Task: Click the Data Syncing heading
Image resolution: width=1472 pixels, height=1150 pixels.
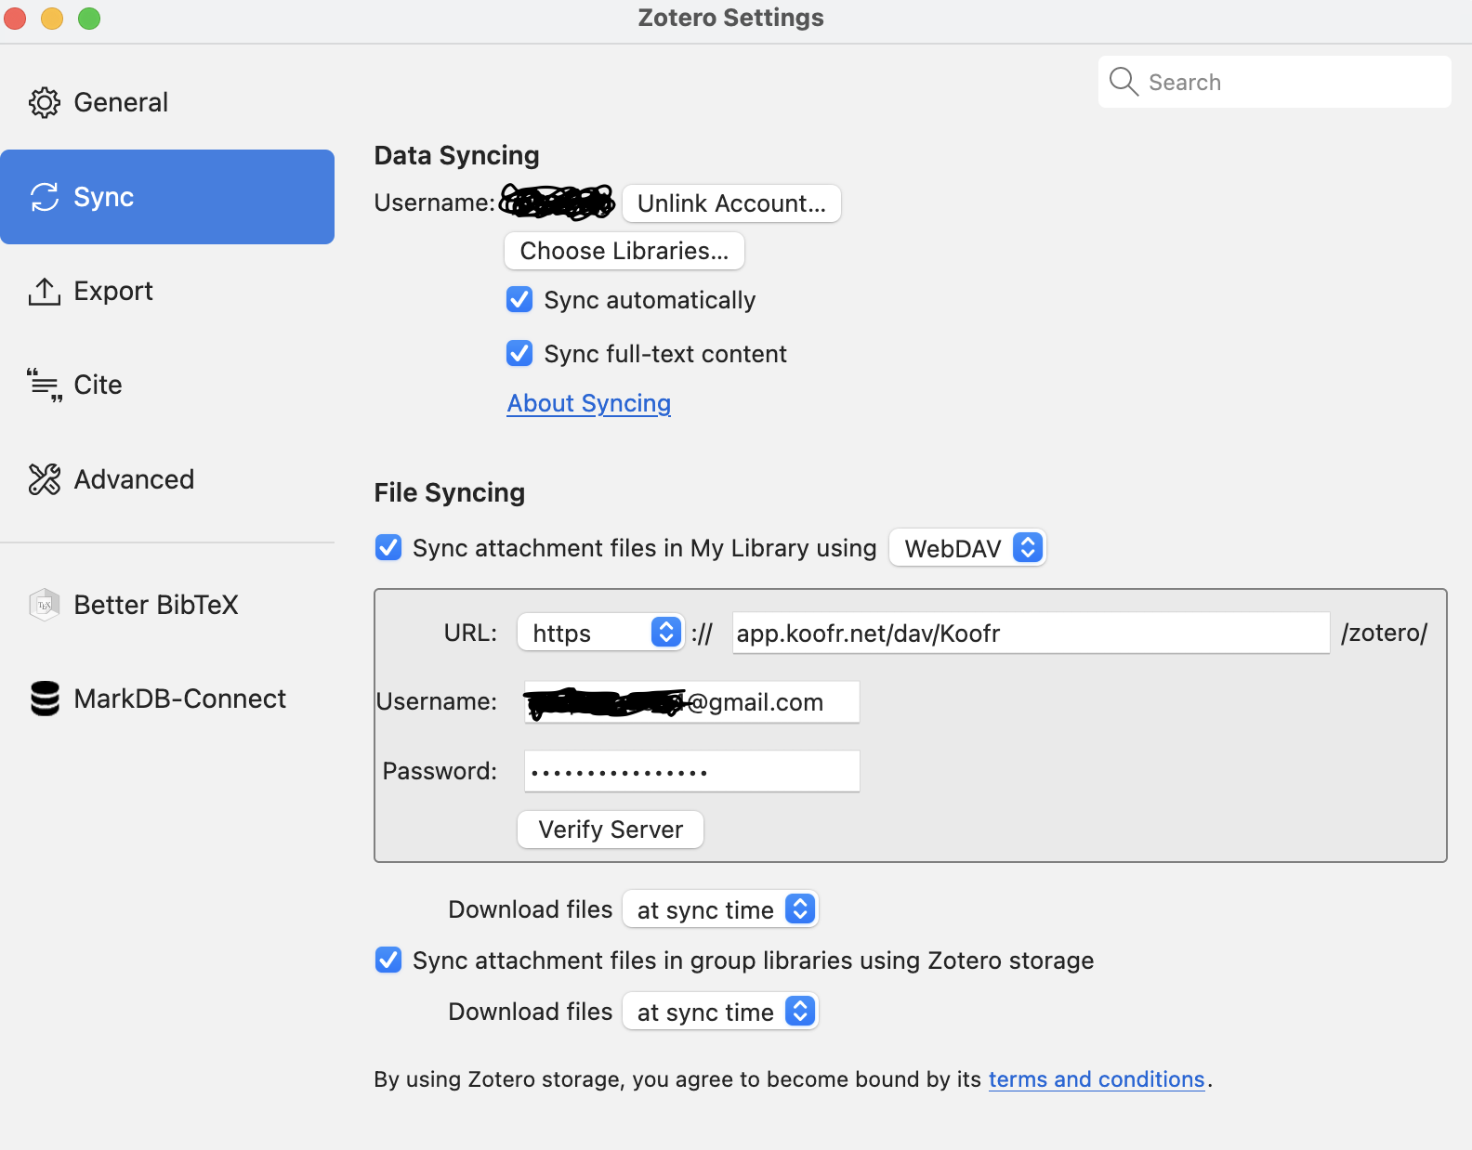Action: click(x=456, y=155)
